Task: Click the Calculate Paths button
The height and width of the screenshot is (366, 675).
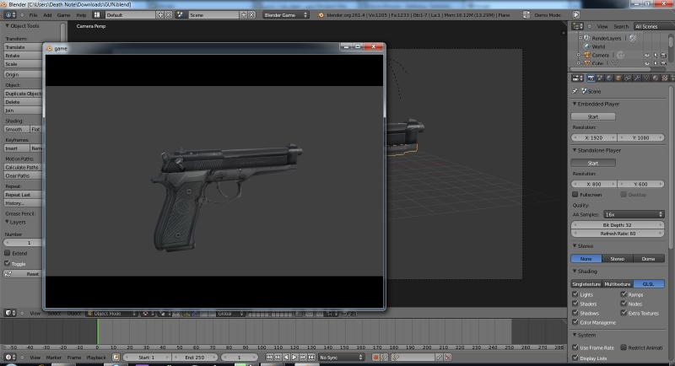Action: click(23, 167)
